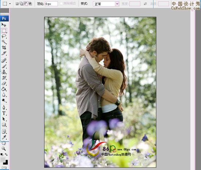Swap width and height values
The height and width of the screenshot is (170, 201).
(145, 4)
